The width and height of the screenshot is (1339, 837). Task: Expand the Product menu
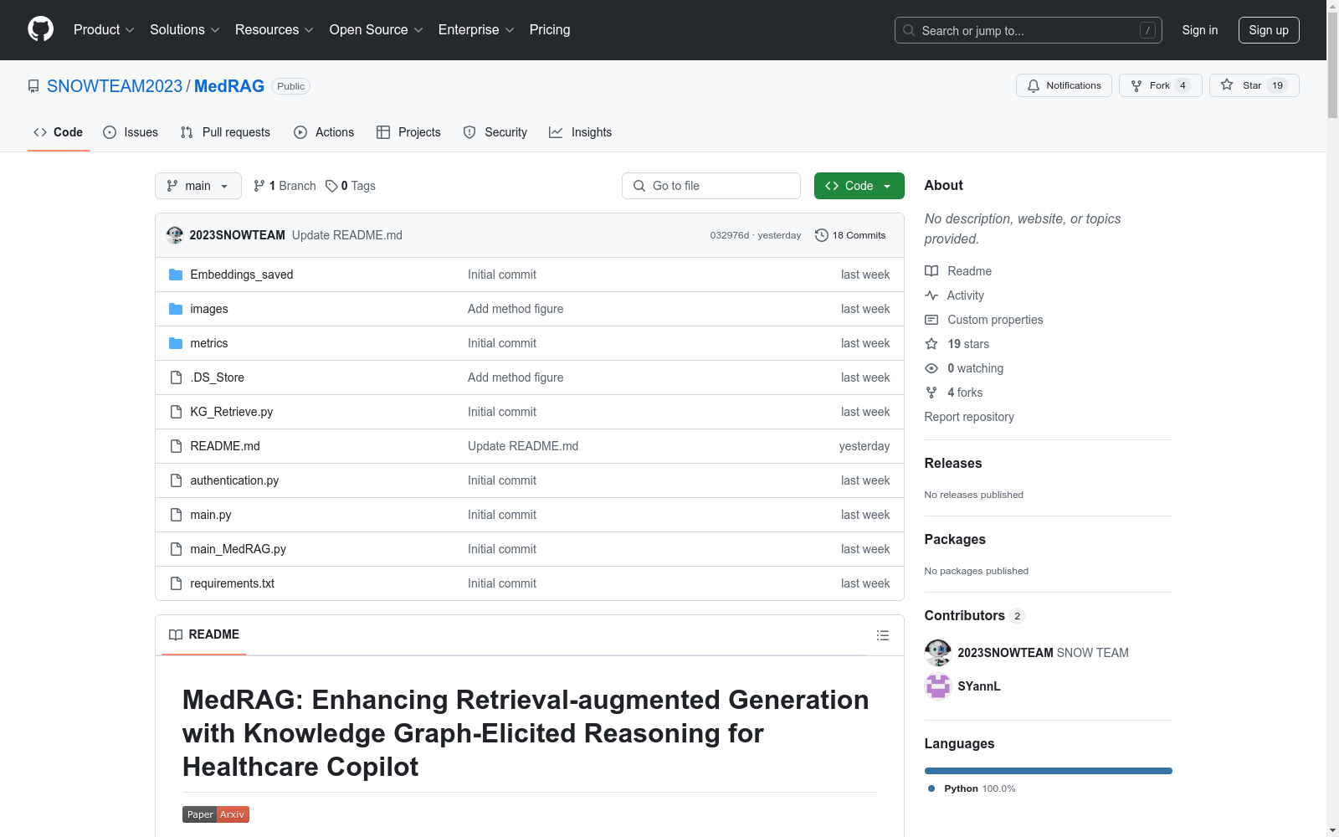(104, 29)
